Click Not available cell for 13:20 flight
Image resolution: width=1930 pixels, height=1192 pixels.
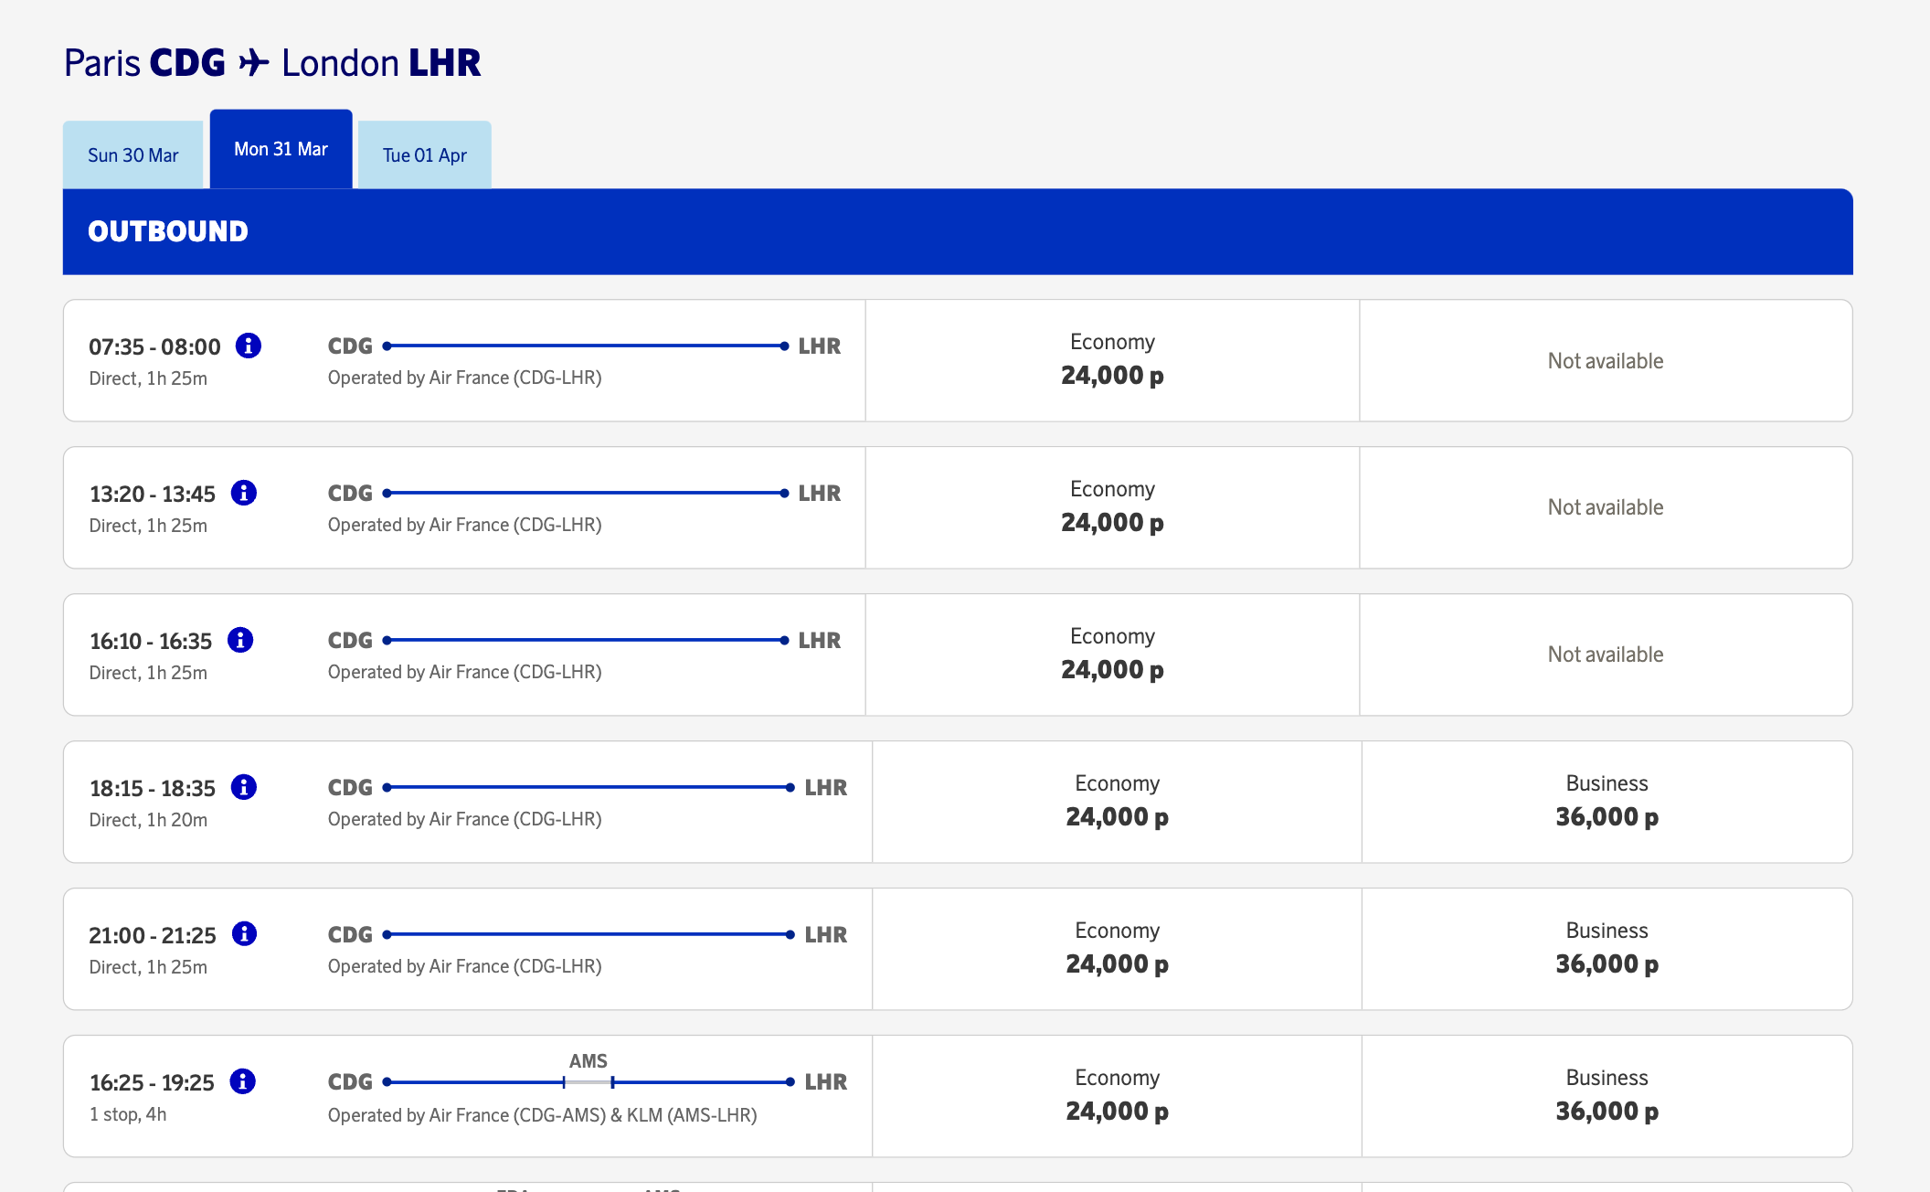[1606, 507]
